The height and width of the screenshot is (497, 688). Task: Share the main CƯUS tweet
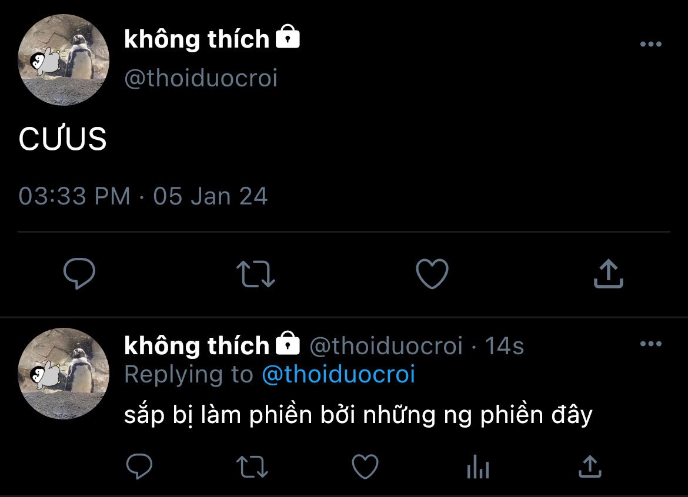click(608, 274)
